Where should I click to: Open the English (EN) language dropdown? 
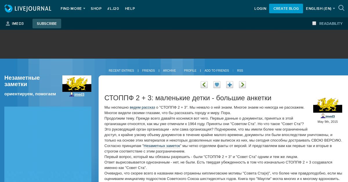[x=320, y=9]
